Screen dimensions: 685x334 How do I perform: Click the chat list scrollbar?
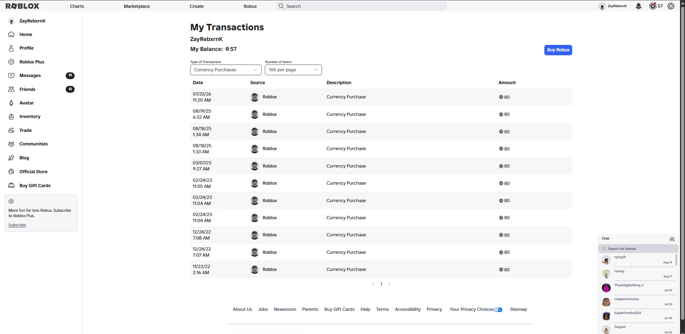point(676,260)
